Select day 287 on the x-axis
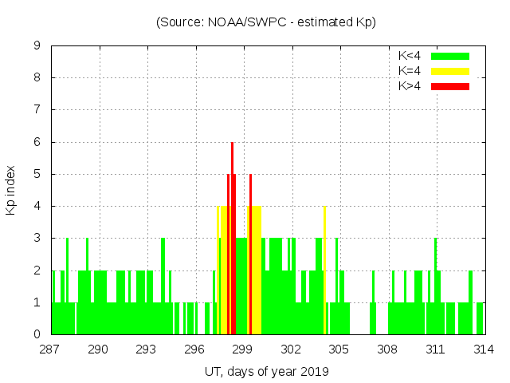 [x=50, y=349]
